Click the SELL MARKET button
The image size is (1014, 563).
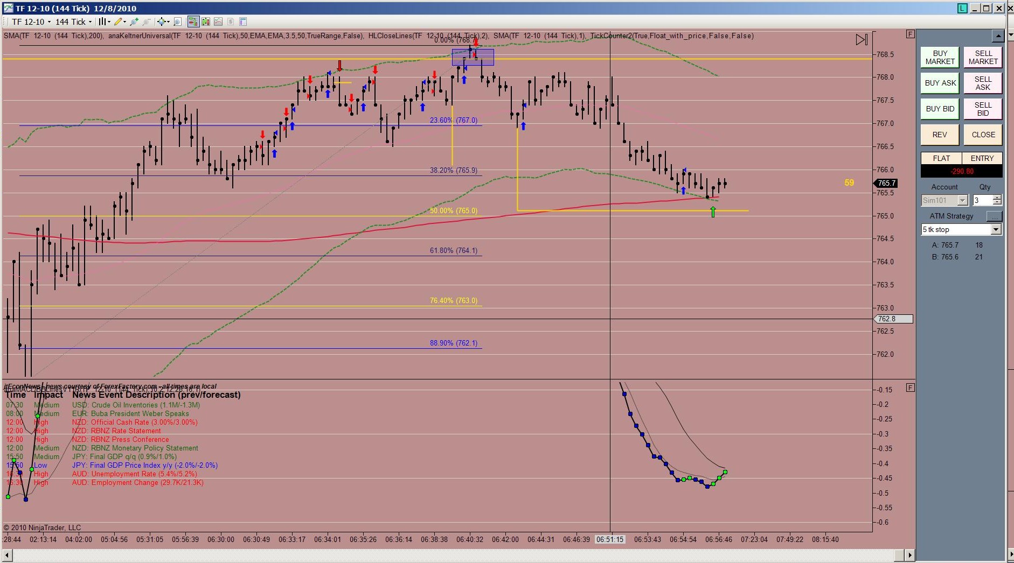pyautogui.click(x=983, y=58)
